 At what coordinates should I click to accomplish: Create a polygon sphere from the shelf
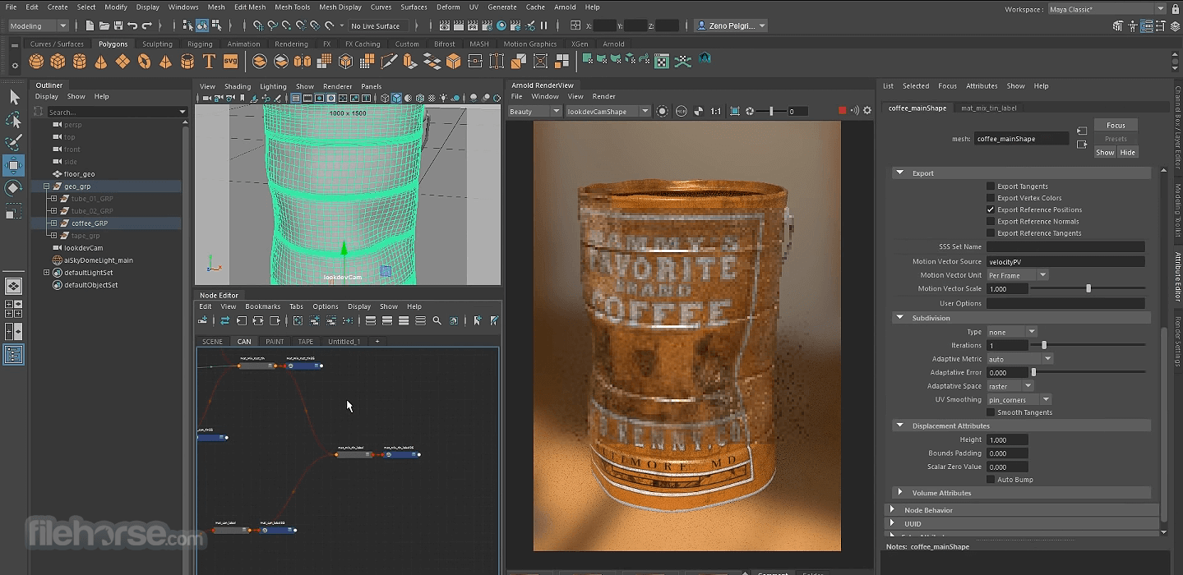tap(36, 62)
